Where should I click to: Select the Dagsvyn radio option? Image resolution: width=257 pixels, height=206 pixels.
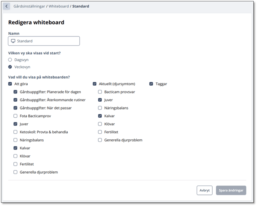click(x=10, y=60)
